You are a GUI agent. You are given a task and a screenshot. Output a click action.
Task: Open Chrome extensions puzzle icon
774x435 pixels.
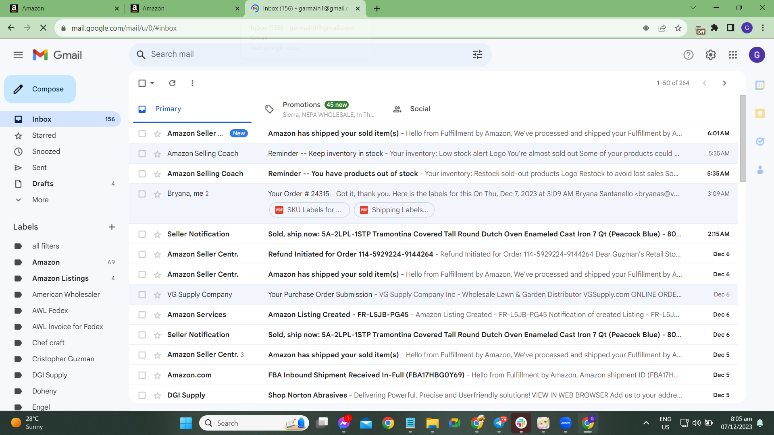point(715,28)
